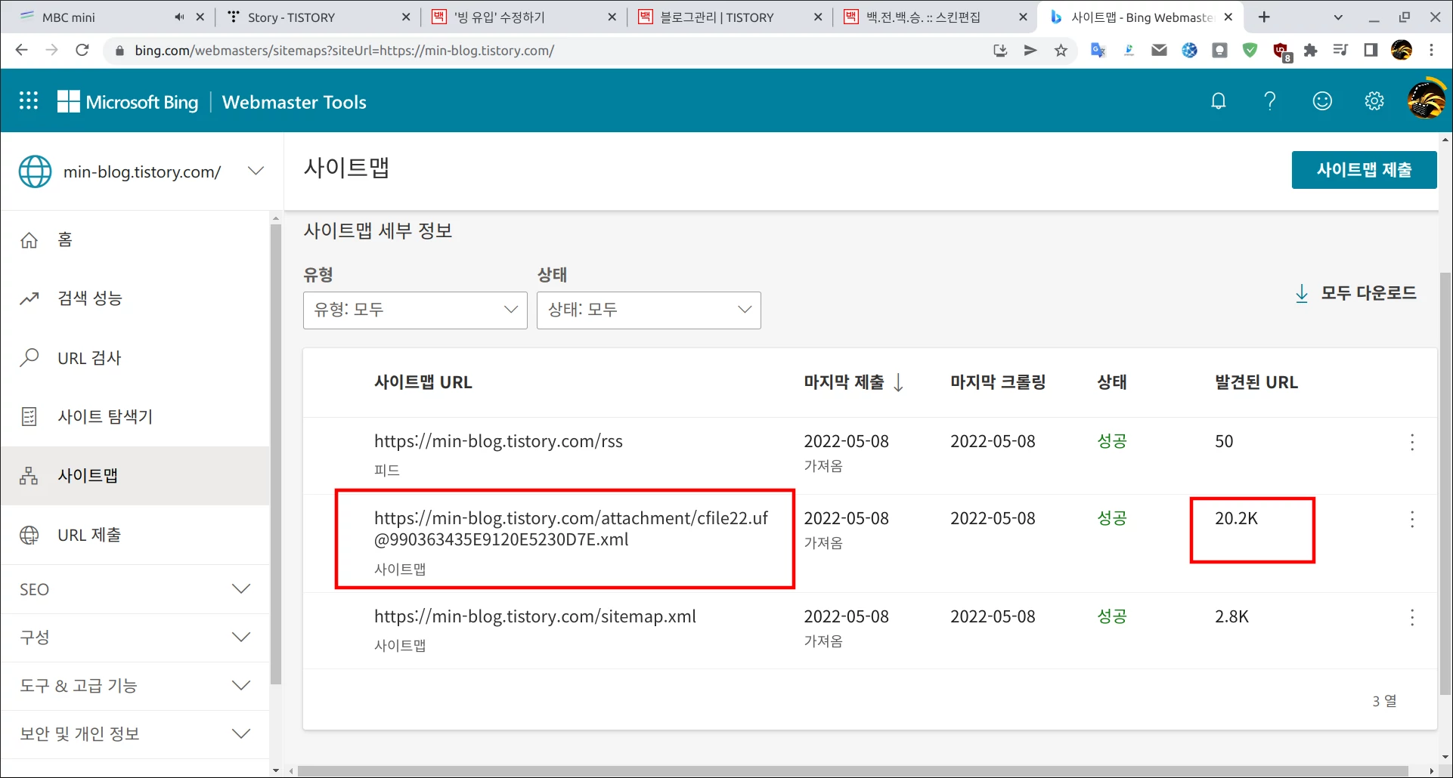Click the install app icon in address bar
This screenshot has width=1453, height=778.
[1000, 50]
